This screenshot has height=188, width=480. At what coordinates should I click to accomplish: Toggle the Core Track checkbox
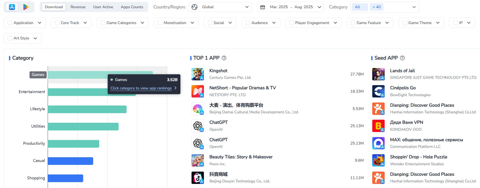coord(57,23)
